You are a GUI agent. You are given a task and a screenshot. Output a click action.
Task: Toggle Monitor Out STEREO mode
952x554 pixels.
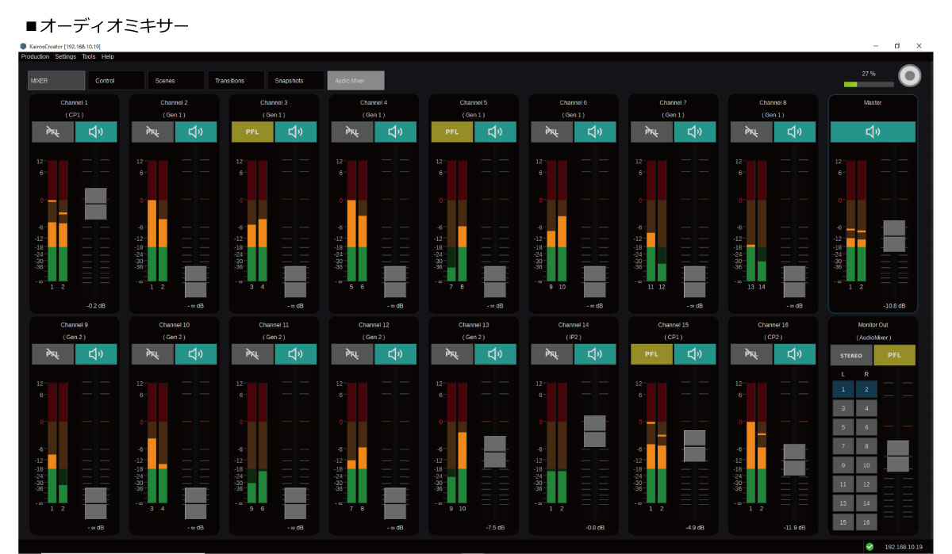[x=850, y=356]
